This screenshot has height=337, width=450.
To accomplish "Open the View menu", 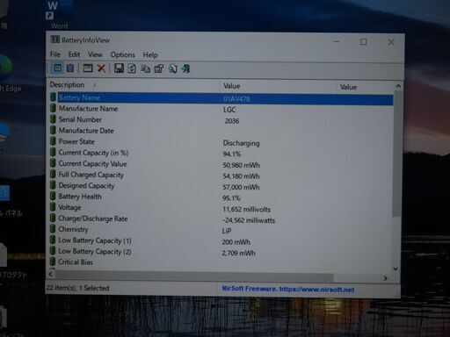I will [x=95, y=54].
